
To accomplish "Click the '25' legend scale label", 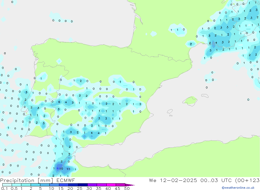I will 80,188.
